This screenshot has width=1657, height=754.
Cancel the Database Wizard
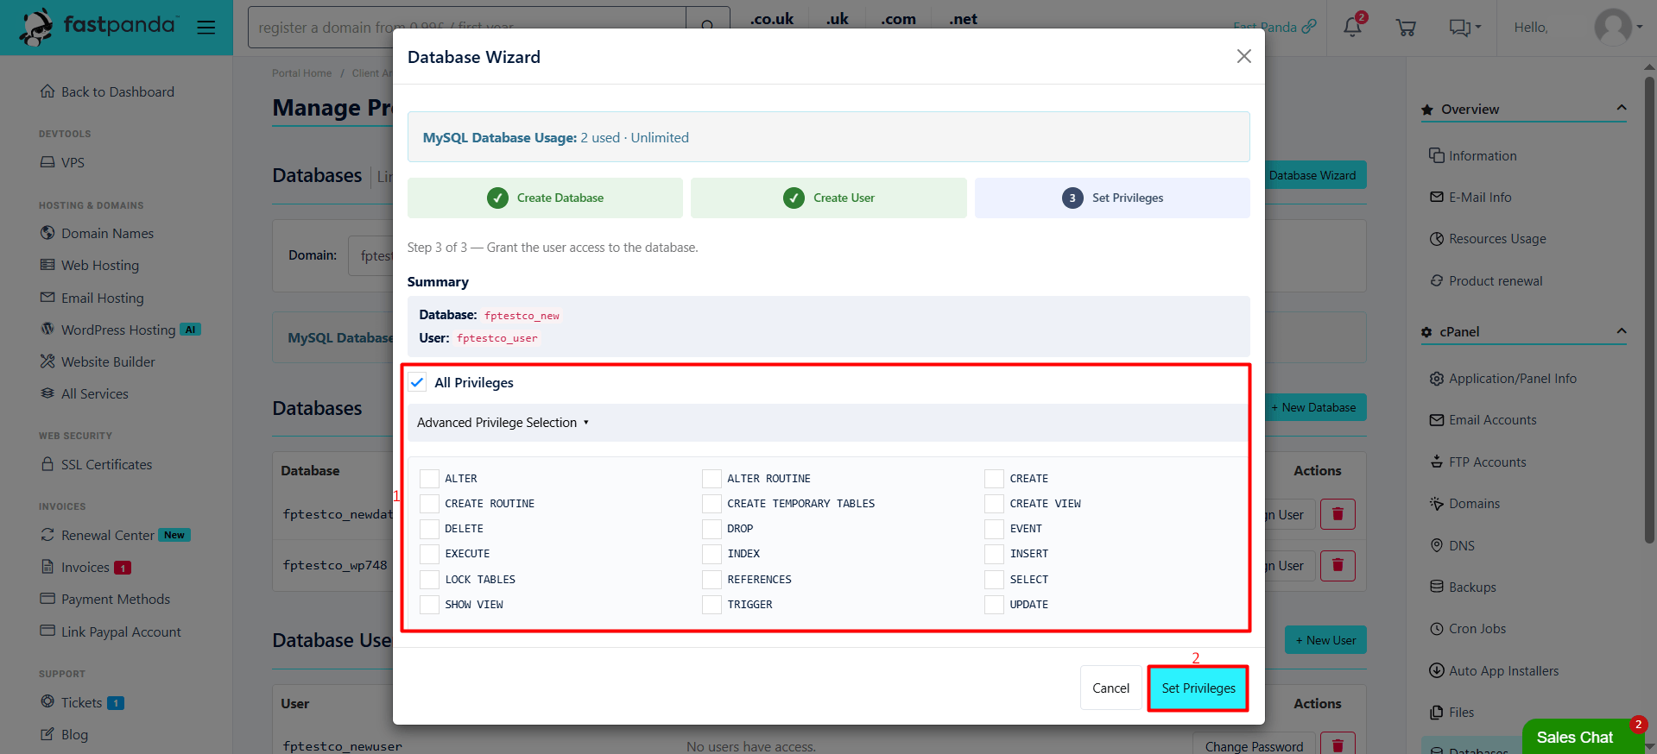click(x=1110, y=688)
